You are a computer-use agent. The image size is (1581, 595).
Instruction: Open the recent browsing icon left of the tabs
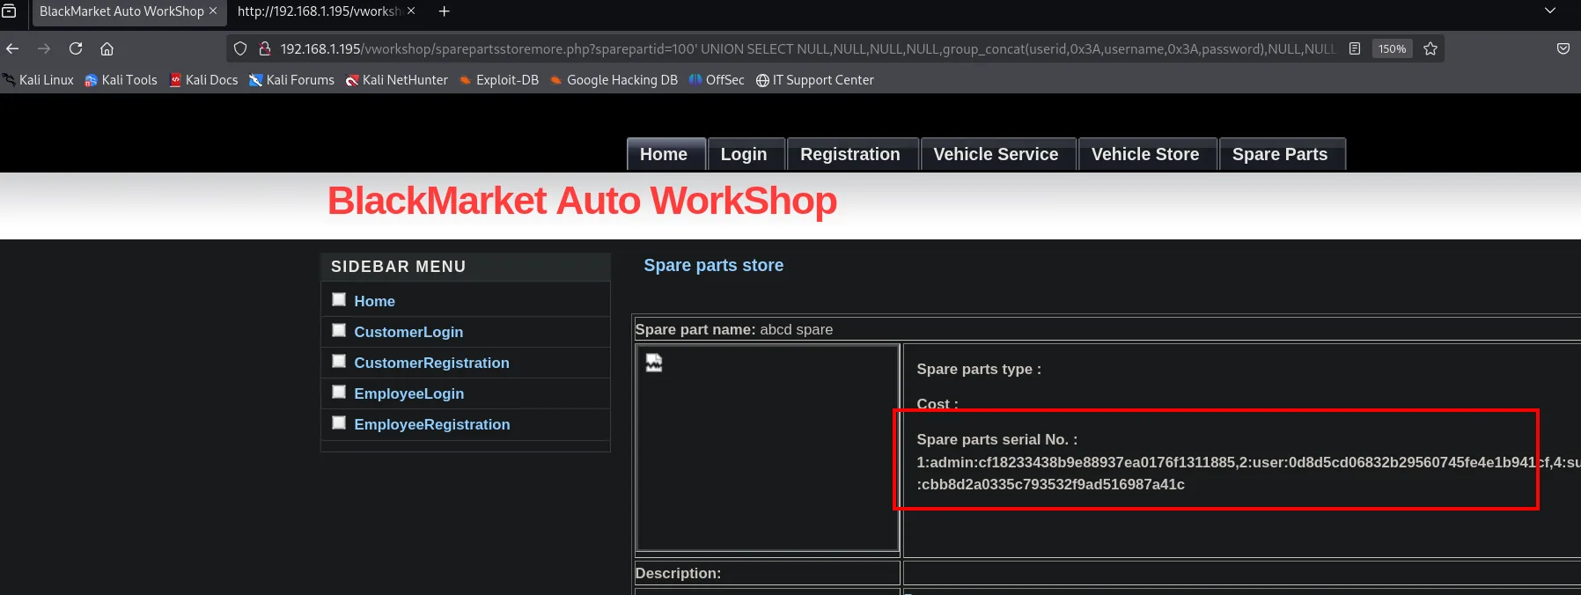pyautogui.click(x=10, y=11)
